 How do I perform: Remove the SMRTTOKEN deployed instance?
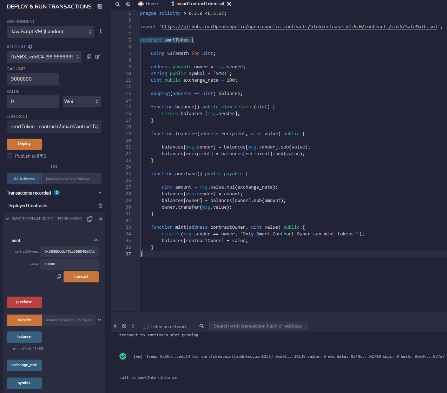(101, 219)
